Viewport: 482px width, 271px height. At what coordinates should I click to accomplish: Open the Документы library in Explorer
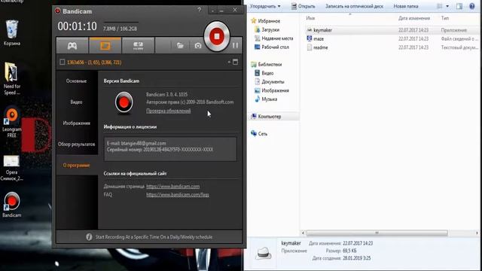point(270,82)
